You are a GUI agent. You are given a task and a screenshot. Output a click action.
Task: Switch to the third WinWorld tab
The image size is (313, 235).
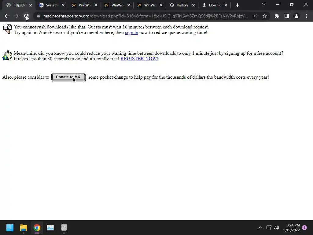tap(150, 6)
